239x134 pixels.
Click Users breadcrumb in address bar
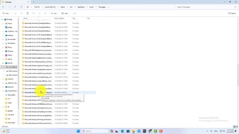[63, 7]
